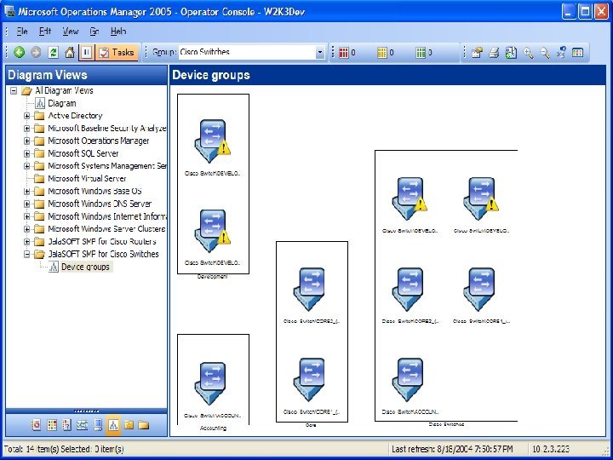Click the Development group label

coord(212,277)
